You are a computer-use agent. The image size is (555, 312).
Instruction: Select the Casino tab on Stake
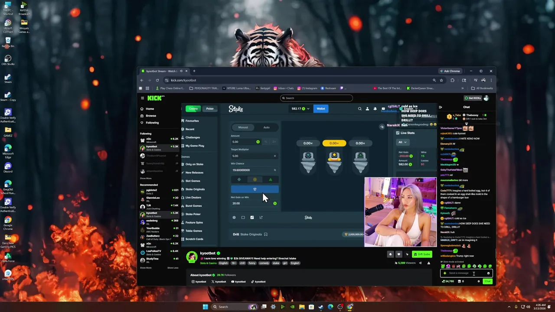pos(193,109)
